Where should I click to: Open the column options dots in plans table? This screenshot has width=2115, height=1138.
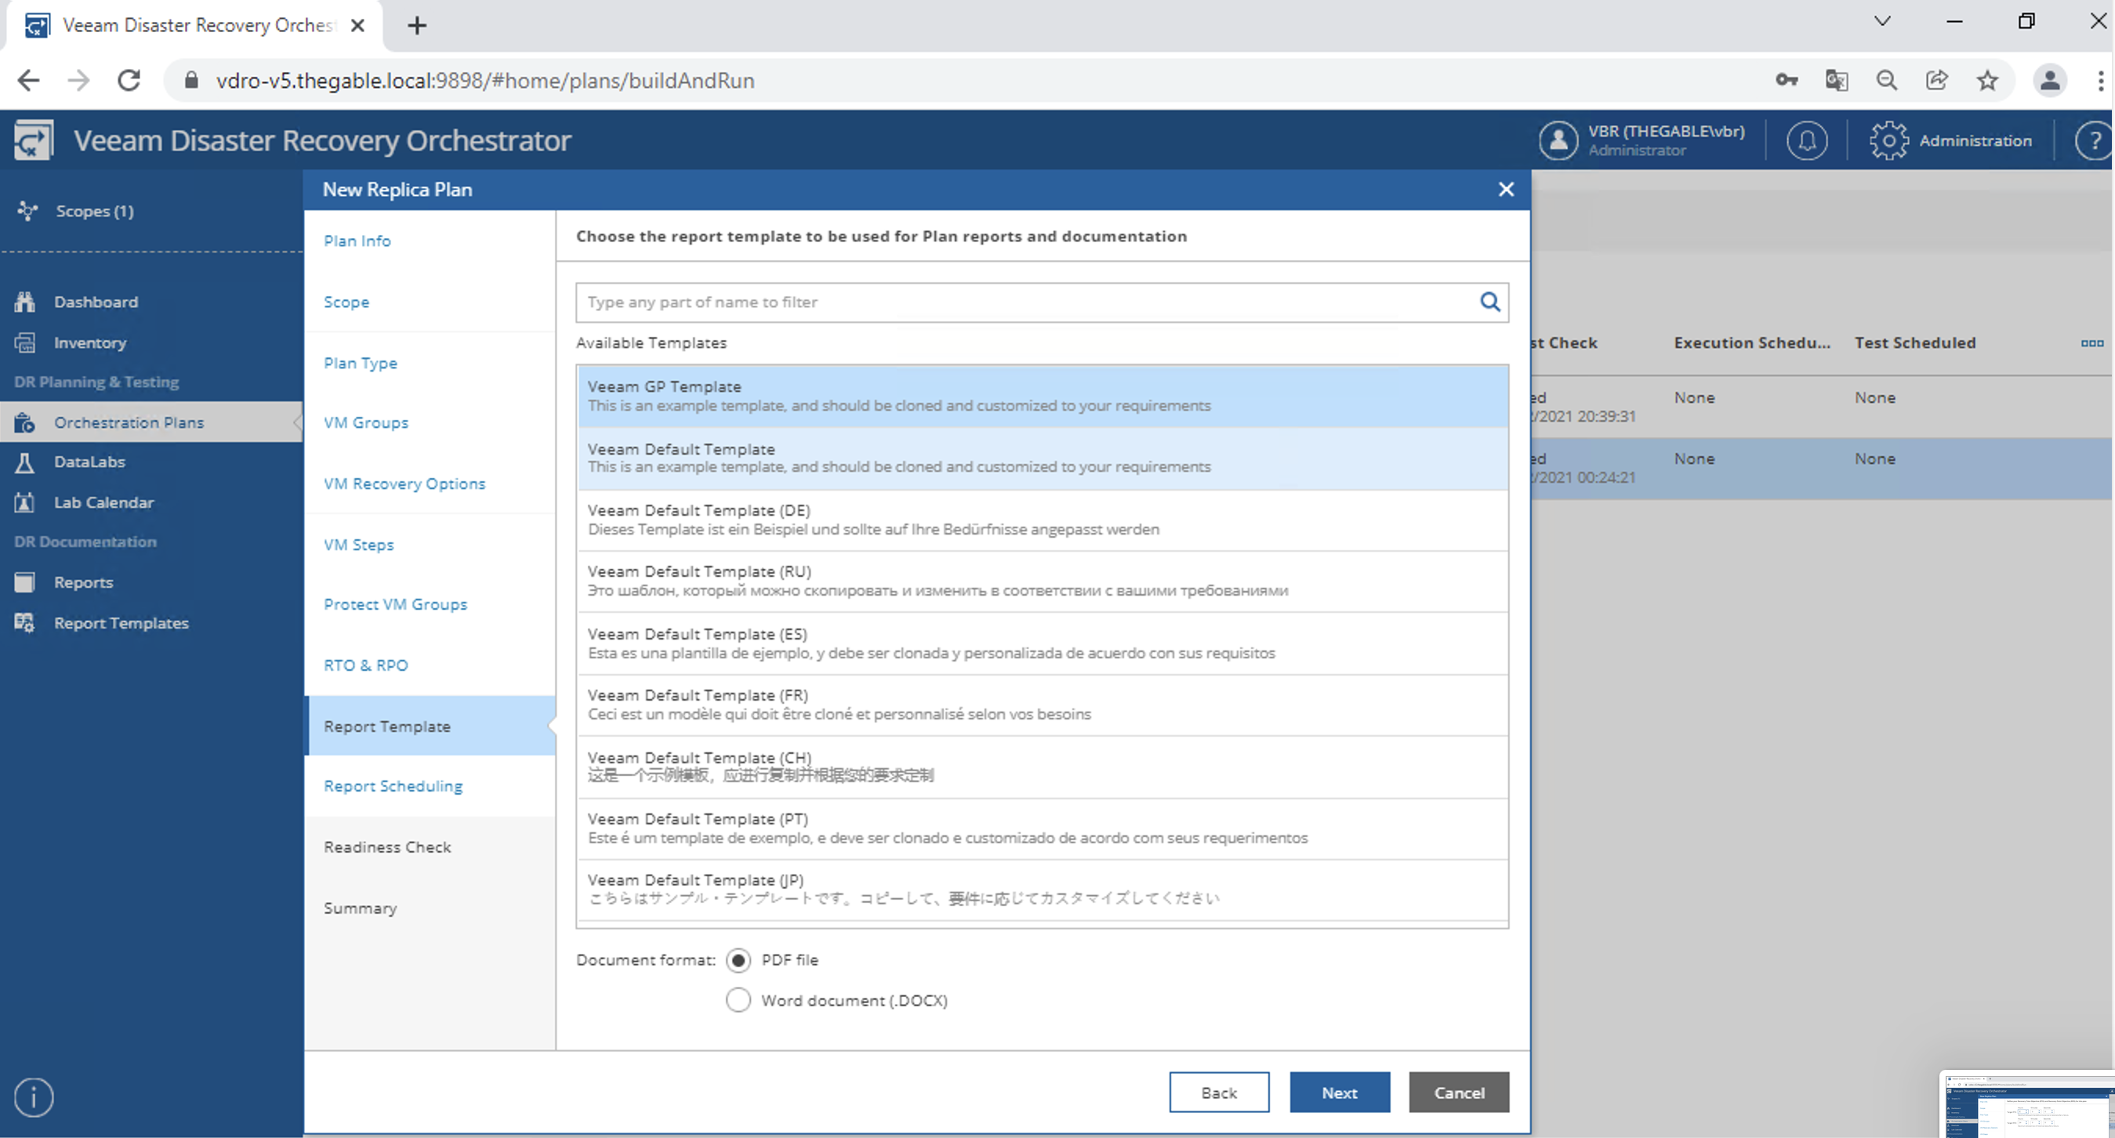pyautogui.click(x=2091, y=342)
